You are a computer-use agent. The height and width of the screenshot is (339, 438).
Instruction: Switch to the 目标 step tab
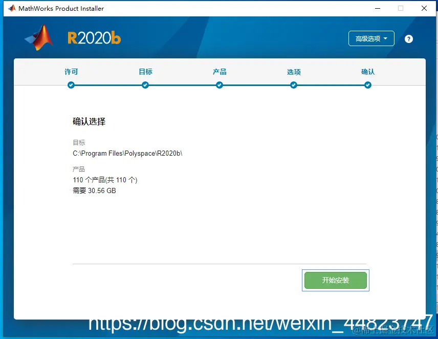click(x=145, y=72)
